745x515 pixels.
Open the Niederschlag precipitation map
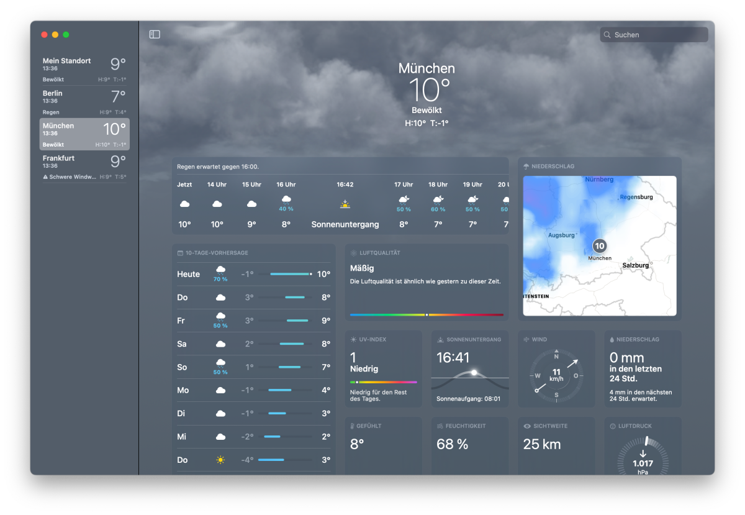(600, 246)
